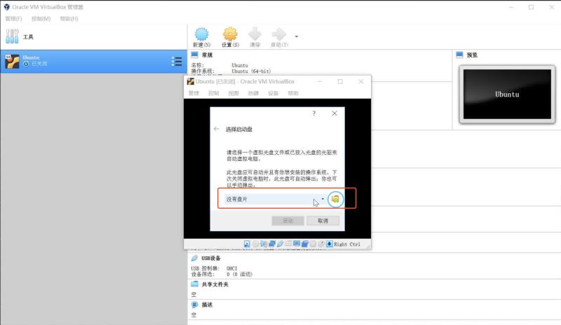Click the 描述 section speech bubble icon

195,305
